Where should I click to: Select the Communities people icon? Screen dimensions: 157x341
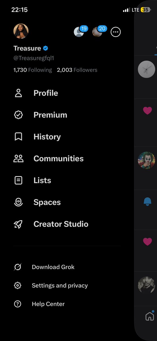coord(18,158)
